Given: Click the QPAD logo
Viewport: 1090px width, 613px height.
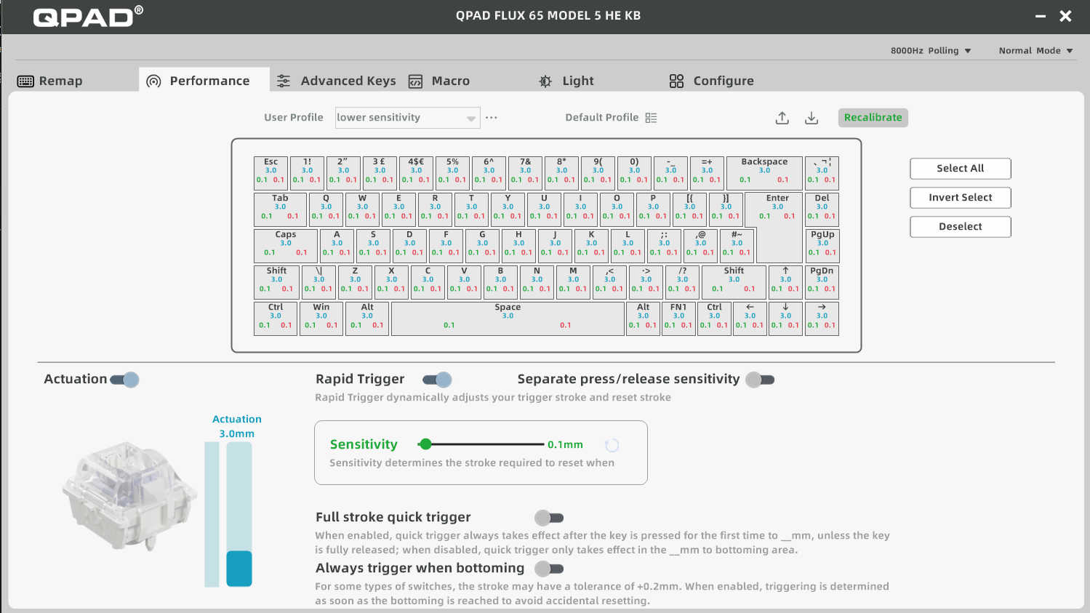Looking at the screenshot, I should (x=88, y=16).
